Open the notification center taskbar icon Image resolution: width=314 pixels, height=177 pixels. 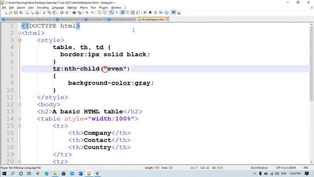point(307,174)
